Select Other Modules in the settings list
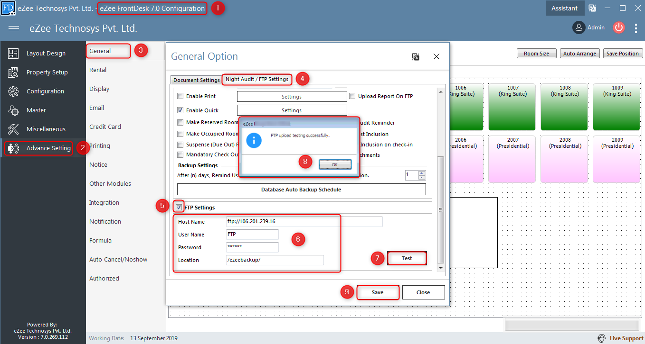The image size is (645, 344). click(x=110, y=184)
